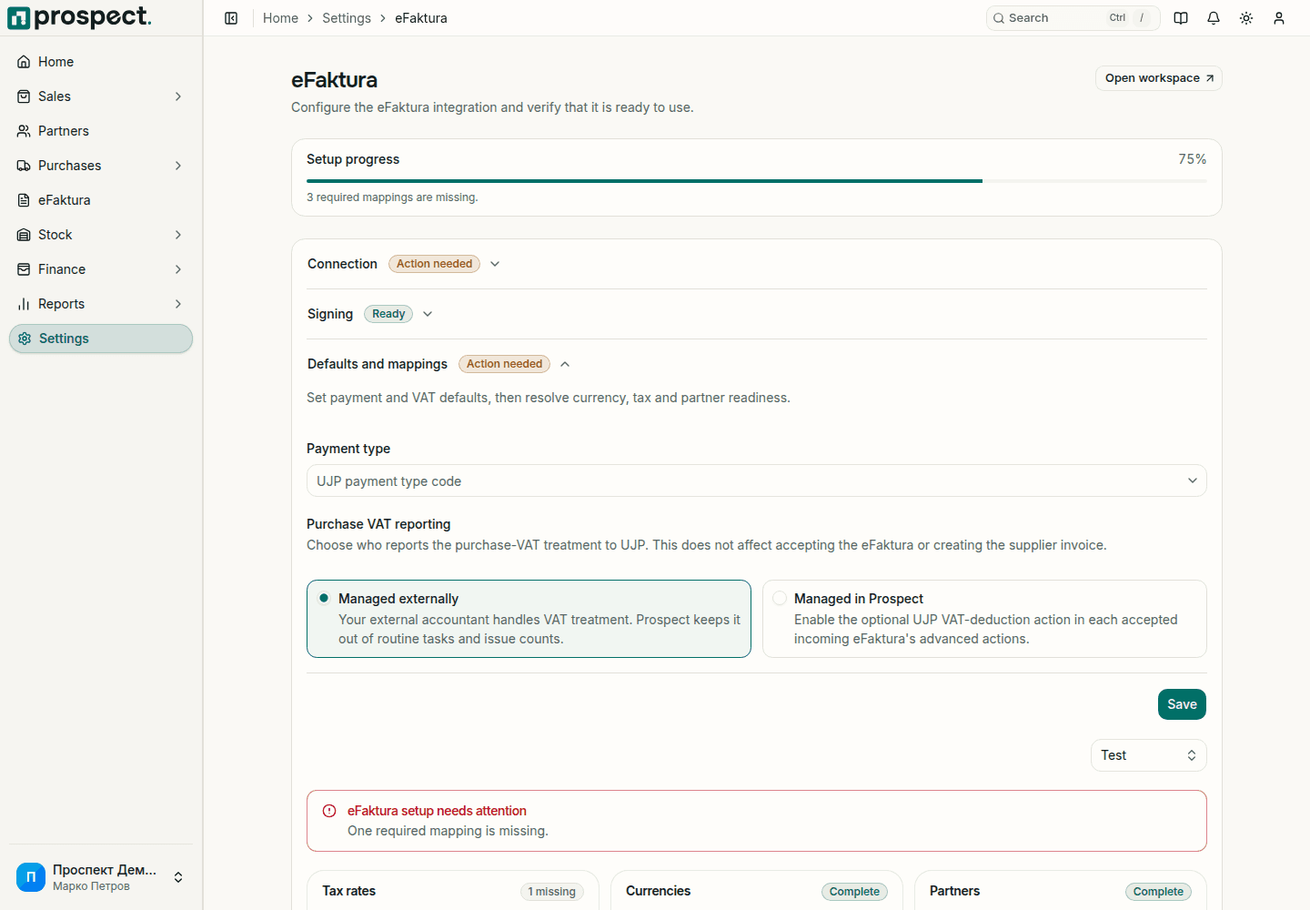Click the Stock icon in sidebar
Image resolution: width=1310 pixels, height=910 pixels.
click(24, 235)
